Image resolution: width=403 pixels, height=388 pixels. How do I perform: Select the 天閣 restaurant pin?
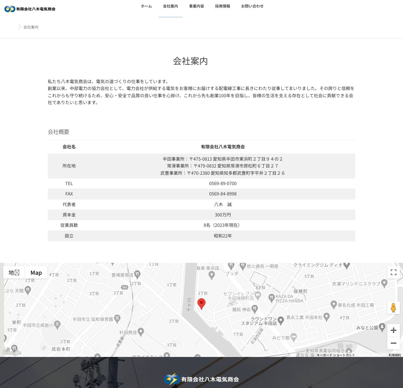(x=28, y=290)
